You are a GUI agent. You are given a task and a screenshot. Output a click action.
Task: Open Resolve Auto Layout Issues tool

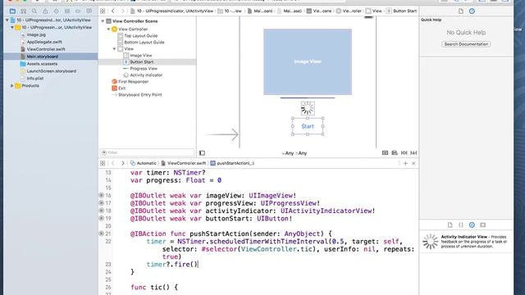point(413,153)
